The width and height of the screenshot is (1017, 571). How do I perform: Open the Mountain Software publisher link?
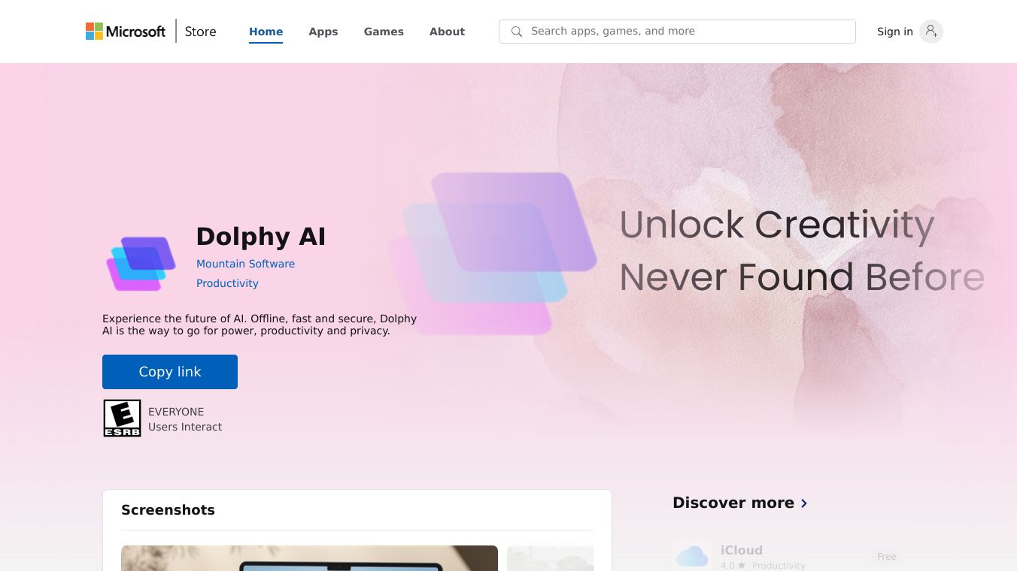click(245, 264)
